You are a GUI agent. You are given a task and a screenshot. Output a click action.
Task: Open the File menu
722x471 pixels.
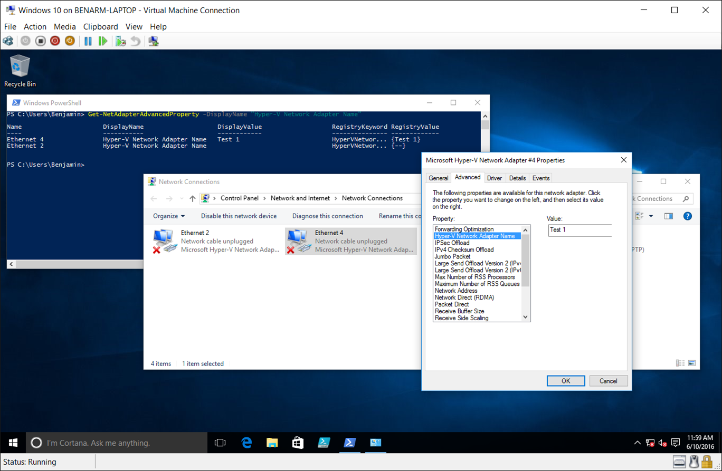click(x=10, y=26)
